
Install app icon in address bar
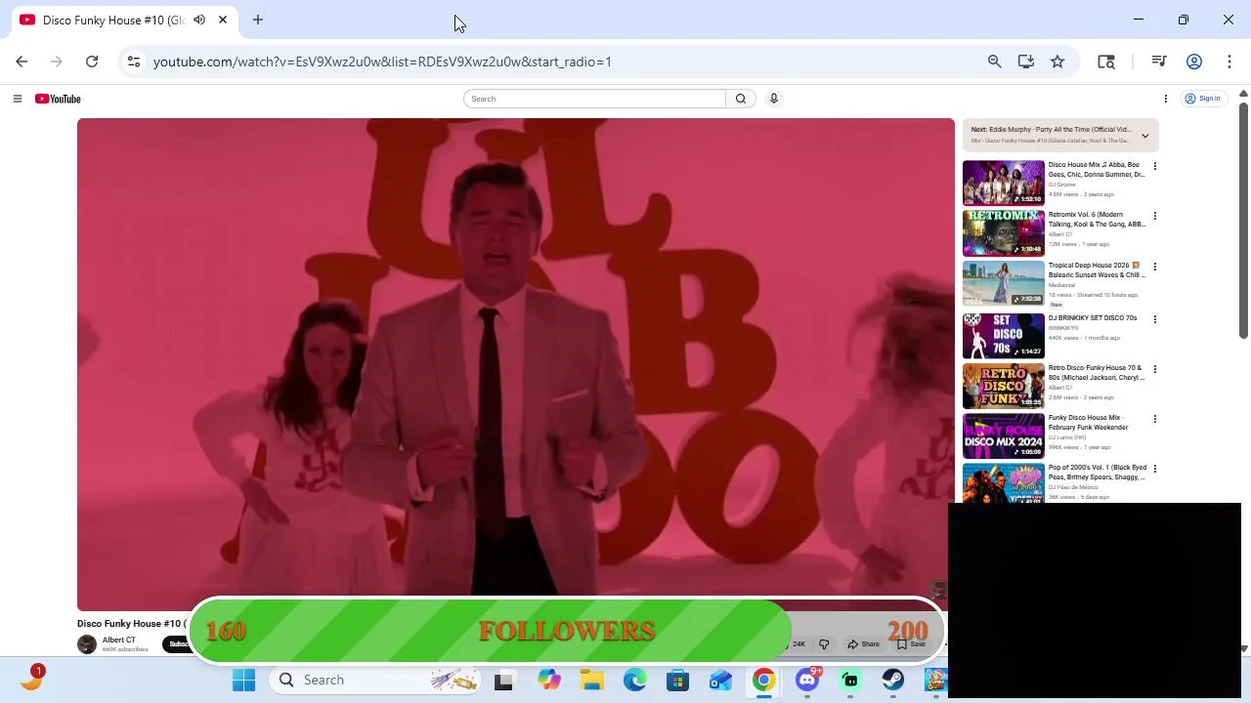tap(1025, 62)
